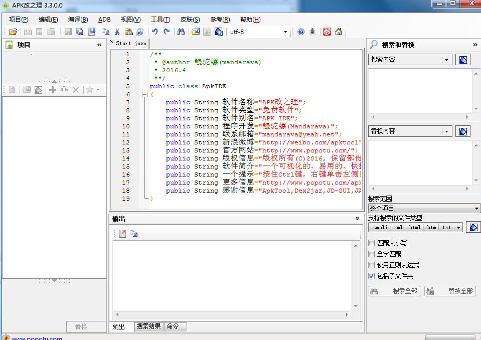
Task: Copy output text via the output toolbar icon
Action: (x=134, y=234)
